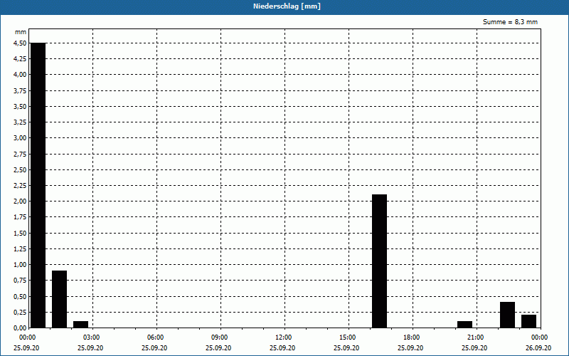Viewport: 569px width, 356px height.
Task: Select the y-axis value "3,00"
Action: (20, 138)
